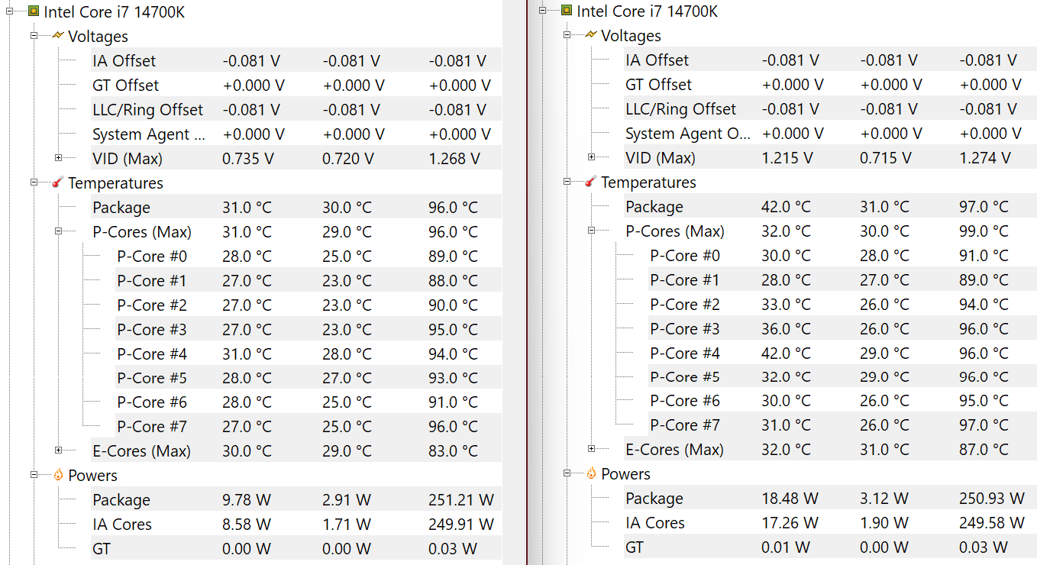Click the 88.0 °C P-Core #1 maximum
This screenshot has height=565, width=1037.
coord(453,281)
